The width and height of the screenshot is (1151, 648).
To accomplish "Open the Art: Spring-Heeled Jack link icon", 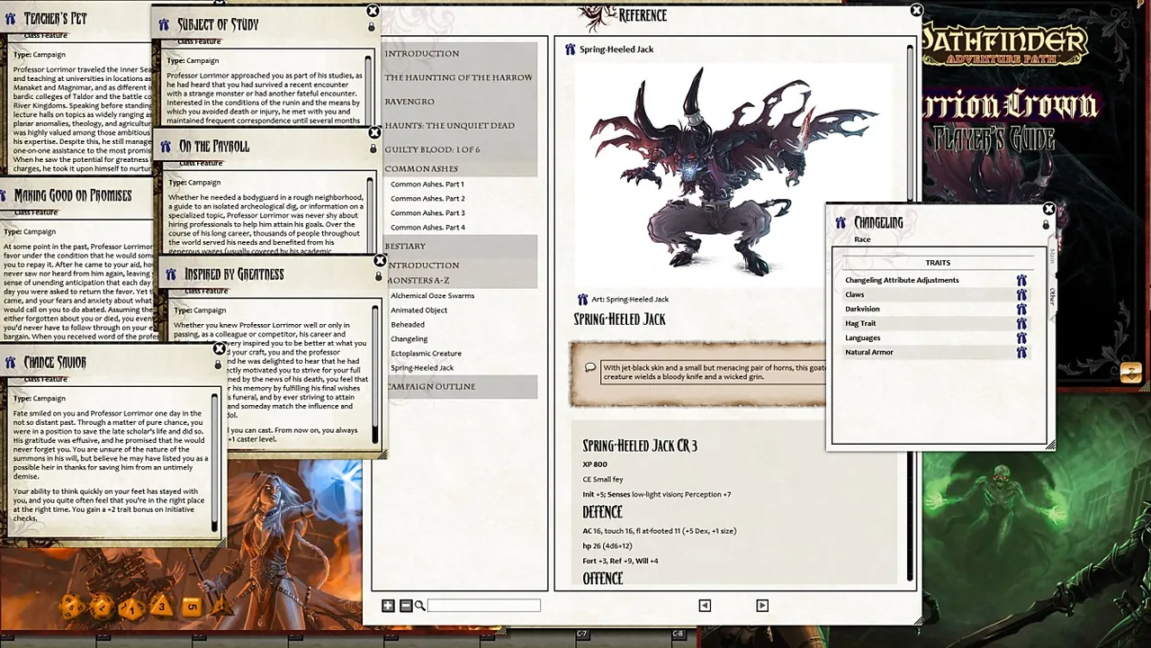I will click(582, 299).
